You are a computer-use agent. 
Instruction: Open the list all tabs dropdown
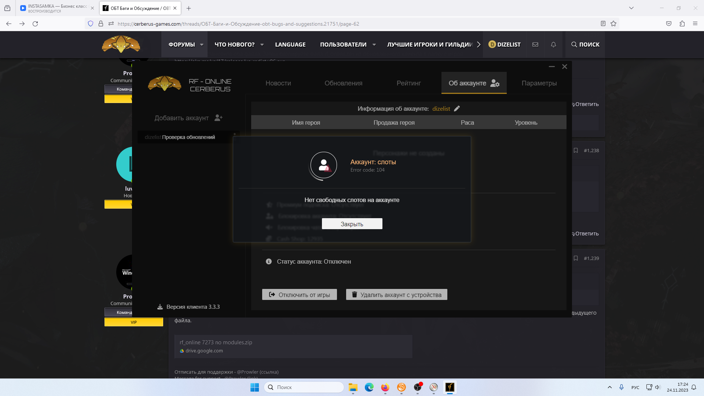click(631, 8)
